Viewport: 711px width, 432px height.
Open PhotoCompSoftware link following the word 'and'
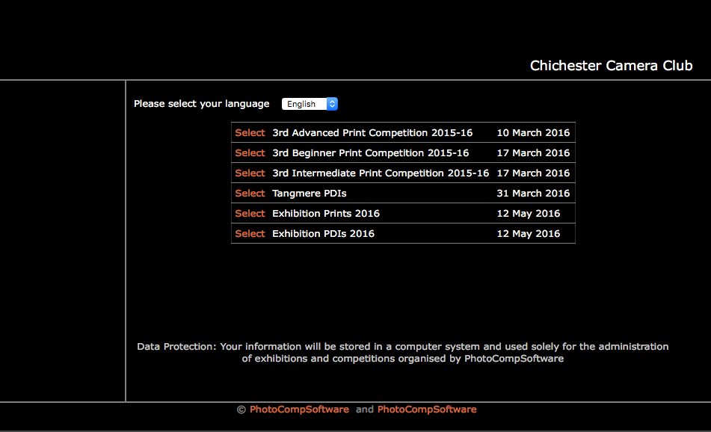point(426,409)
